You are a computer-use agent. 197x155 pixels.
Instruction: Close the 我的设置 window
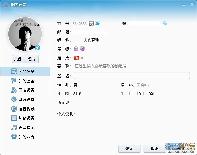click(192, 5)
